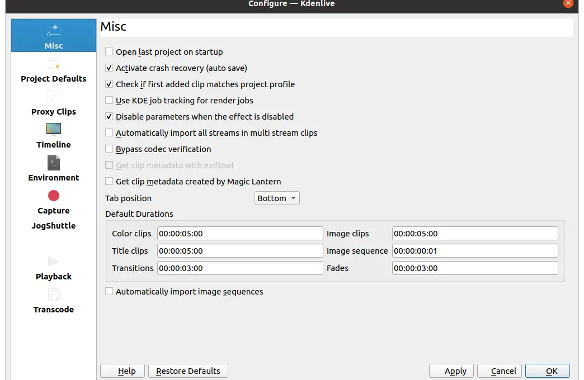
Task: Enable Automatically import all streams checkbox
Action: 109,132
